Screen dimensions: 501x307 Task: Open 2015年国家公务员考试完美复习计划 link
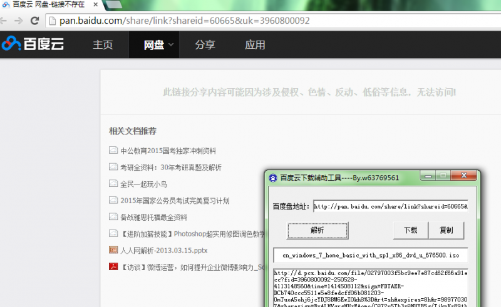pyautogui.click(x=175, y=201)
